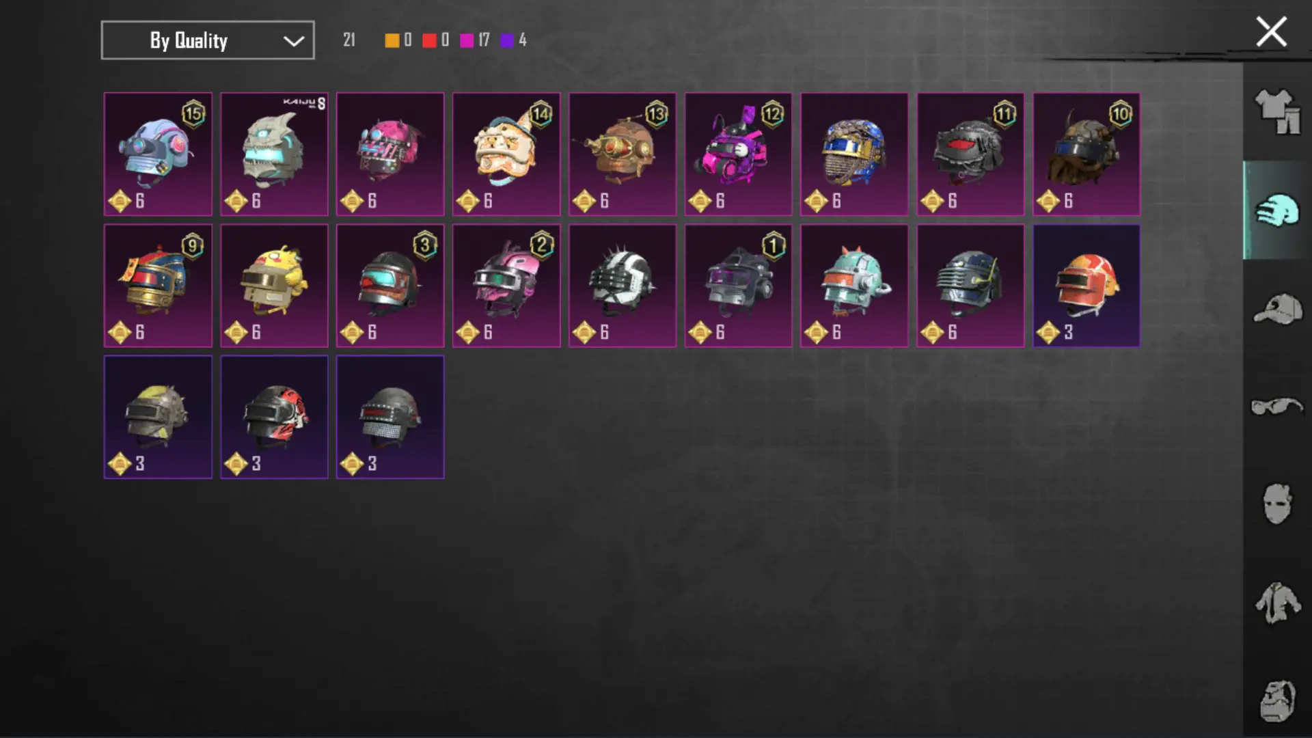Close the inventory with the X icon
The image size is (1312, 738).
pos(1271,32)
